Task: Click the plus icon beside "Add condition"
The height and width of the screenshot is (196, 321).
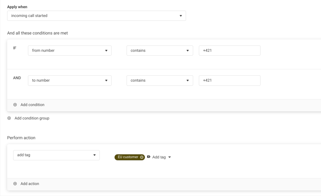Action: pyautogui.click(x=15, y=105)
